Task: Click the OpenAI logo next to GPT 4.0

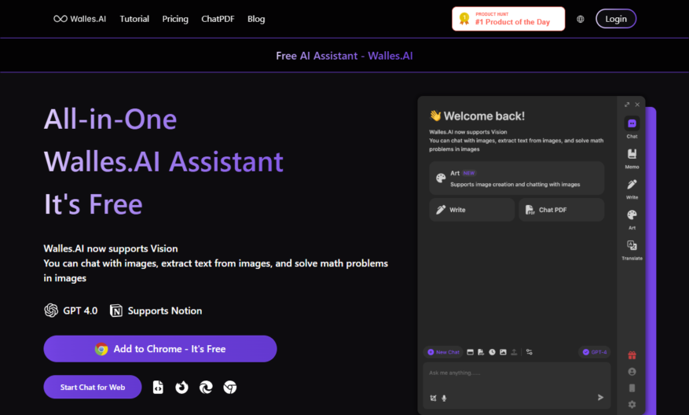Action: 51,310
